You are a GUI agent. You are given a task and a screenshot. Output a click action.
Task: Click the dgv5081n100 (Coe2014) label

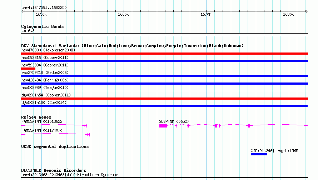click(44, 102)
